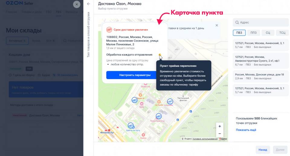This screenshot has width=290, height=156.
Task: Dismiss the delivery time notice banner on the map
Action: click(x=217, y=26)
